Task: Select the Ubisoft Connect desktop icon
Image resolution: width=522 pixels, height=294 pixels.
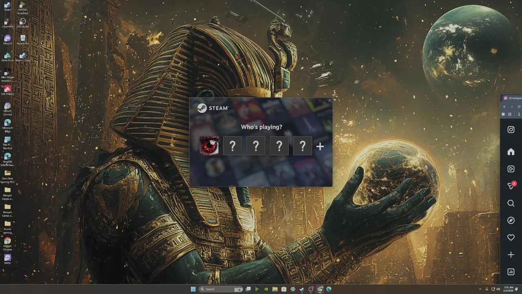Action: tap(7, 109)
